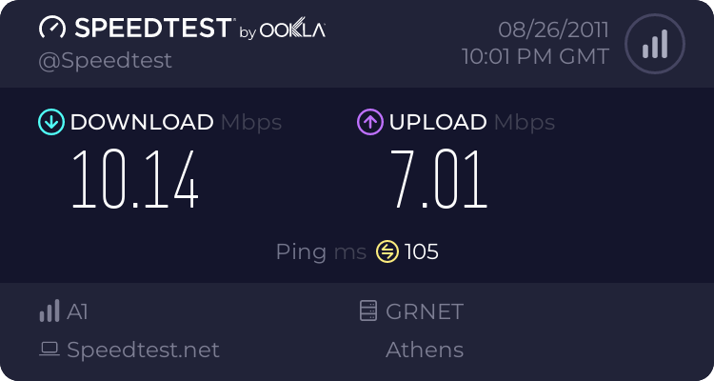
Task: Click the circled signal bars icon
Action: pyautogui.click(x=653, y=44)
